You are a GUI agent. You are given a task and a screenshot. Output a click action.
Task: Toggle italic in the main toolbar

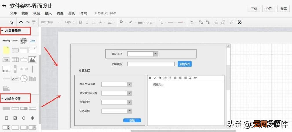tap(87, 22)
